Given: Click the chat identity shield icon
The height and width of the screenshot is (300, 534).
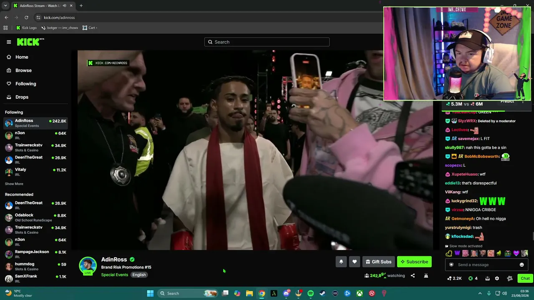Looking at the screenshot, I should click(x=451, y=265).
